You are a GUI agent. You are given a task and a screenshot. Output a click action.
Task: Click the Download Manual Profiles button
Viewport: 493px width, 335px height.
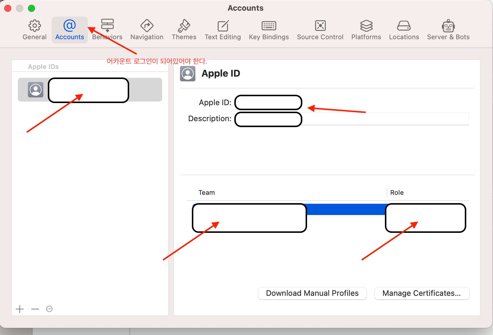[312, 293]
